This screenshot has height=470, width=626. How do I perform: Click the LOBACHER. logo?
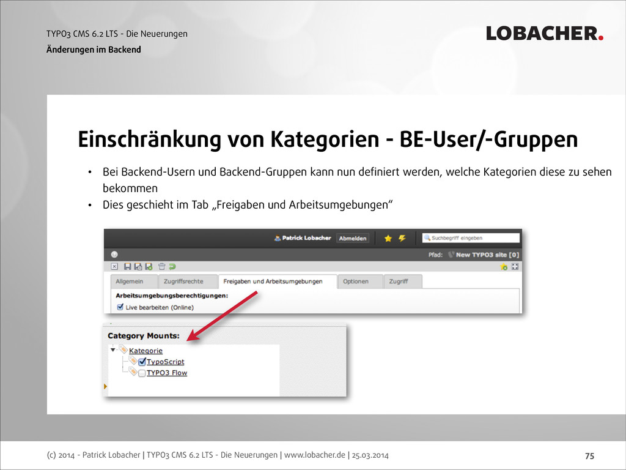(x=545, y=34)
